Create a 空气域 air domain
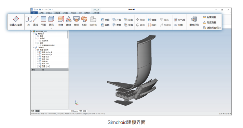243x128 pixels. click(x=179, y=20)
